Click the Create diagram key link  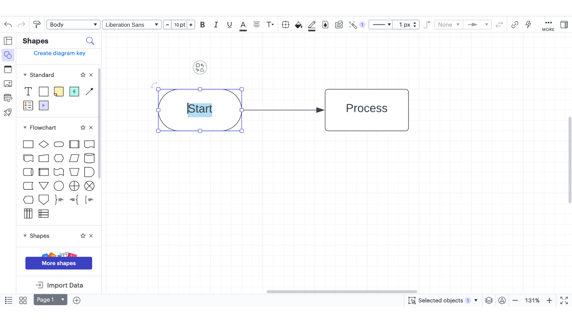pos(59,53)
